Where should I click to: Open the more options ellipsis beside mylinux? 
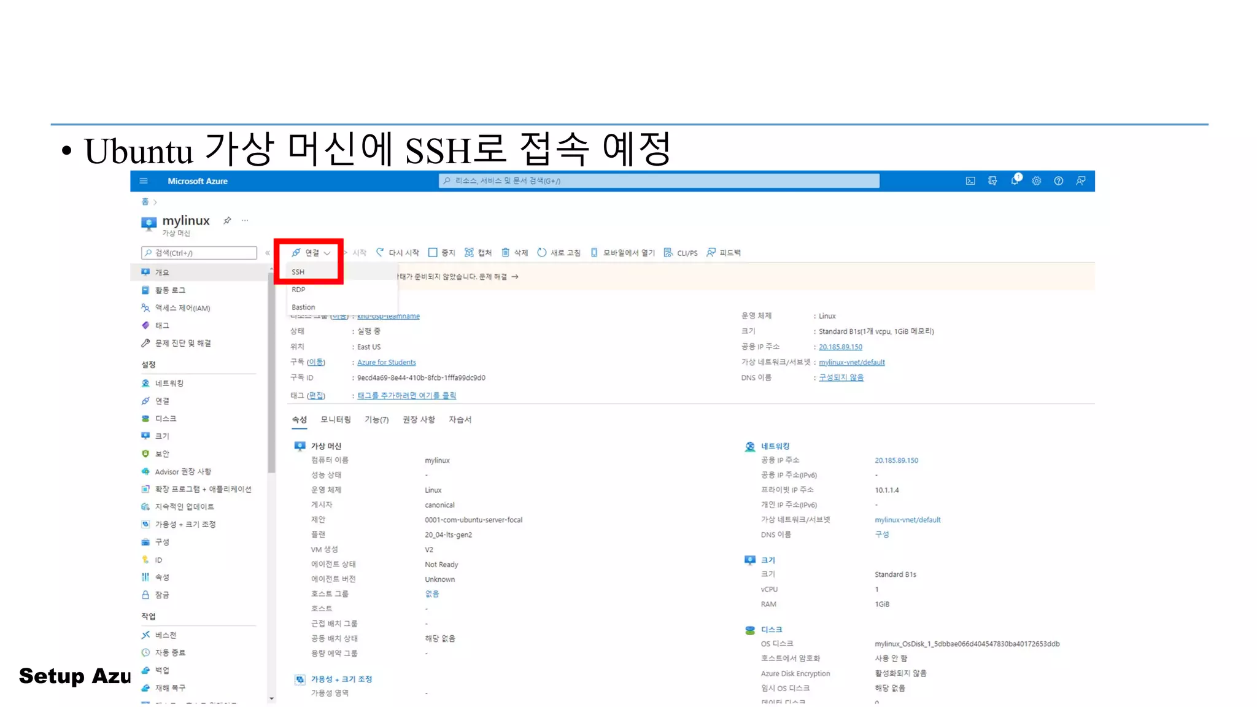pos(245,220)
